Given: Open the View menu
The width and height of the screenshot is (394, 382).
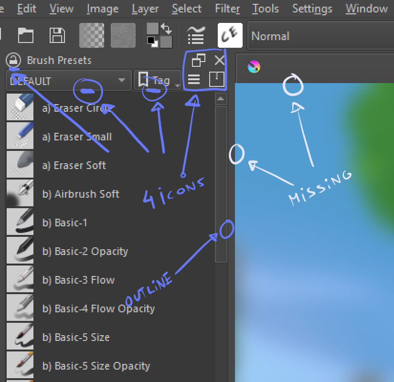Looking at the screenshot, I should pos(61,9).
